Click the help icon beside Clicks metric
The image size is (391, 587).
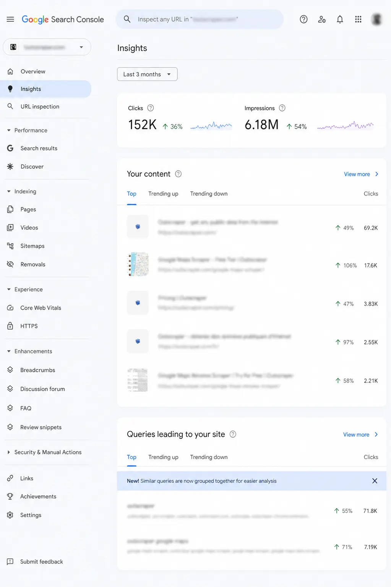pyautogui.click(x=151, y=108)
